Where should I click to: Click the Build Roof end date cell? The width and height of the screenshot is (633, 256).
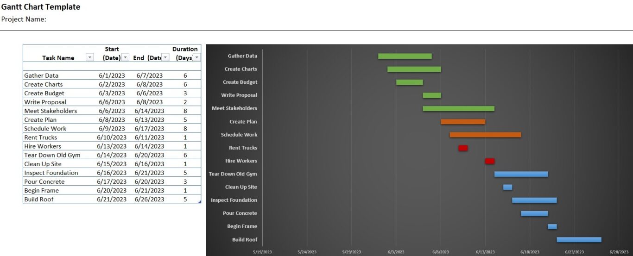click(x=149, y=199)
